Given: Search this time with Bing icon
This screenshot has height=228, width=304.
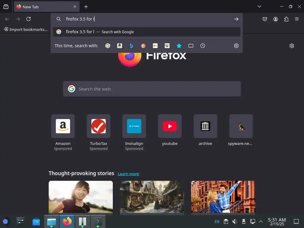Looking at the screenshot, I should click(132, 46).
